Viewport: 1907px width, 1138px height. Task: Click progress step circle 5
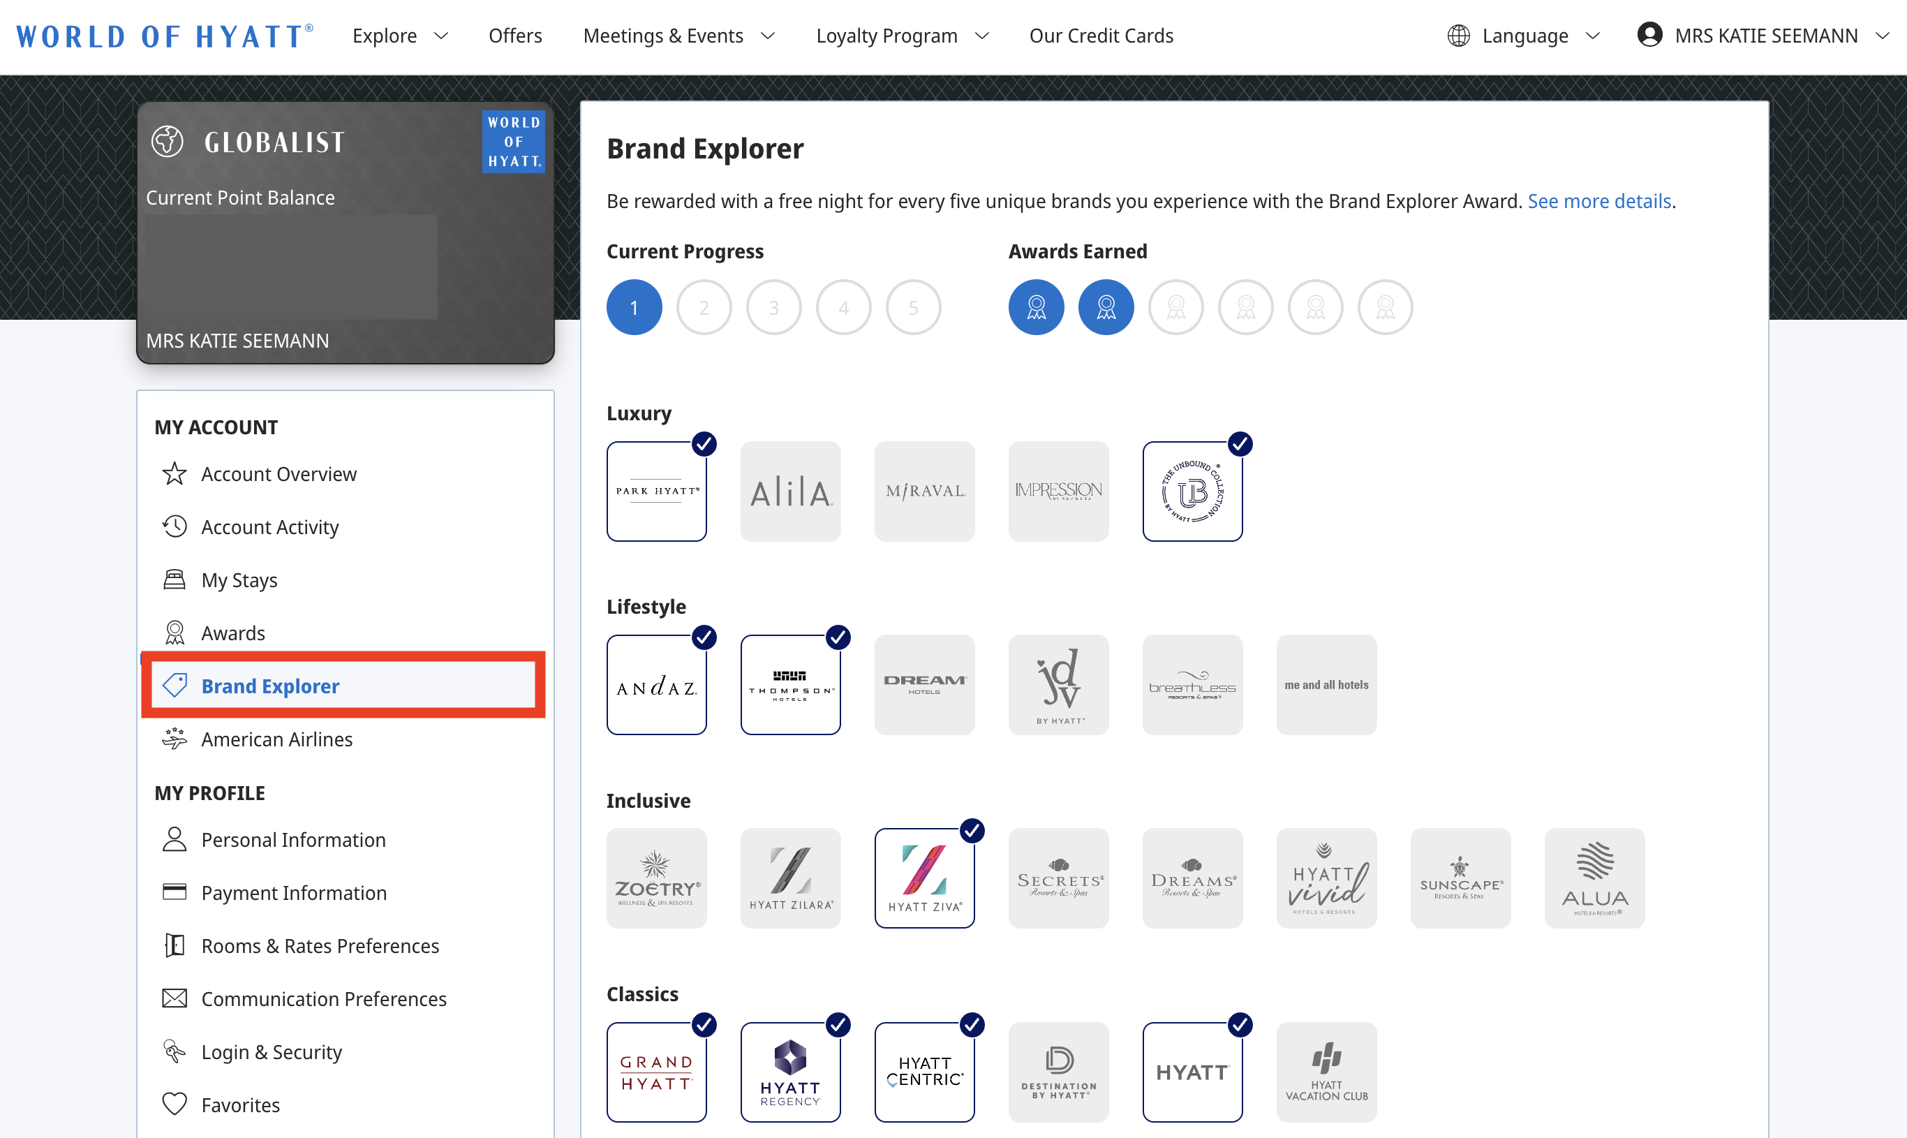913,307
